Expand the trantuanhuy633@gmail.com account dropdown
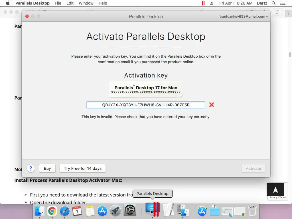 [x=244, y=16]
